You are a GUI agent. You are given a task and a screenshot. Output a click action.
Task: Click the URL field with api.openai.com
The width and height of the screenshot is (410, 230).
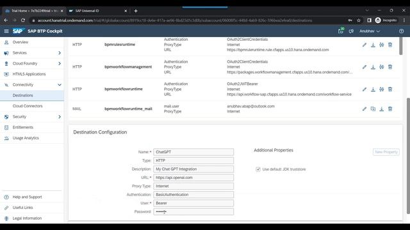tap(193, 178)
